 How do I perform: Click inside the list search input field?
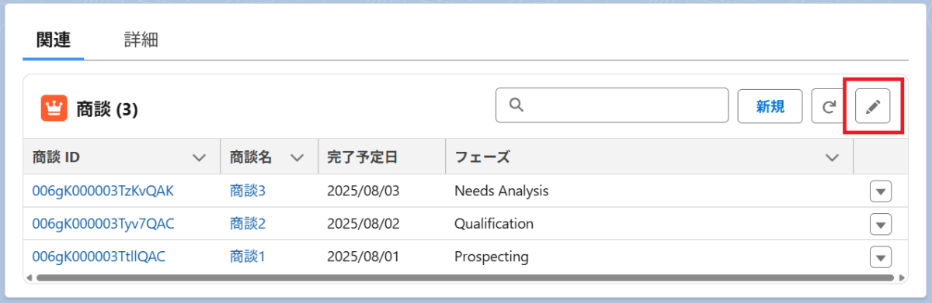(x=612, y=105)
